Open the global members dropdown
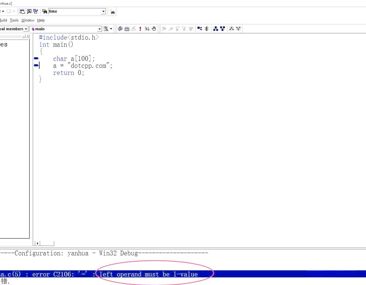The image size is (366, 285). coord(26,29)
